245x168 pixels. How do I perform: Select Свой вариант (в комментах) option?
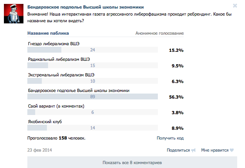pyautogui.click(x=57, y=106)
